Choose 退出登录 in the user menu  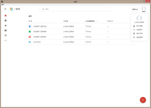pyautogui.click(x=139, y=37)
